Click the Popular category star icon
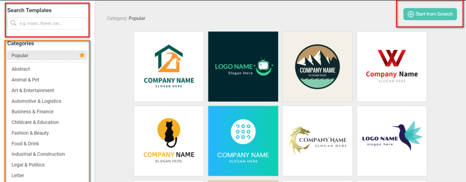 [82, 55]
